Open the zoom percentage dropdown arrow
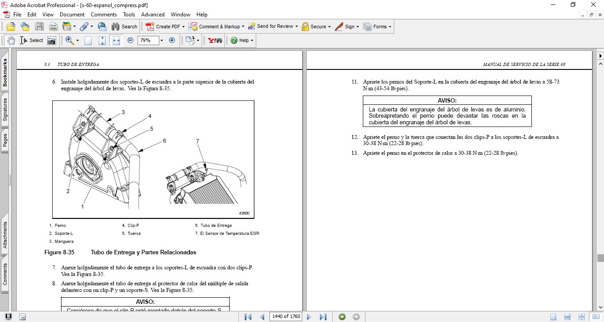Viewport: 604px width, 322px height. point(162,40)
